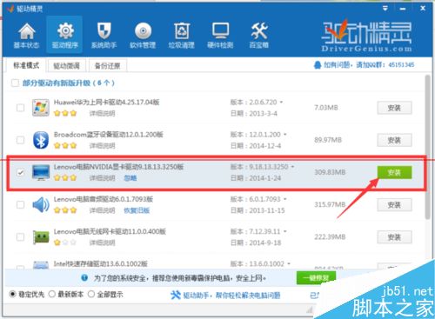
Task: Select the 最新版本 radio button
Action: click(x=52, y=295)
